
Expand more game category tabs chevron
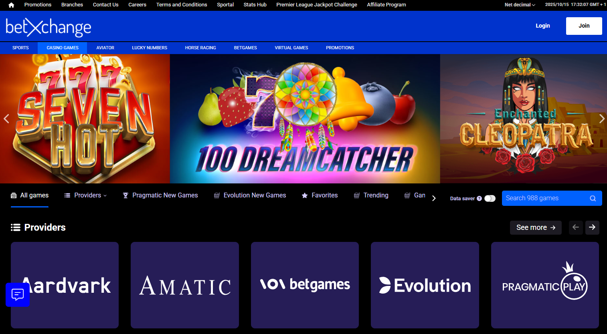coord(434,198)
